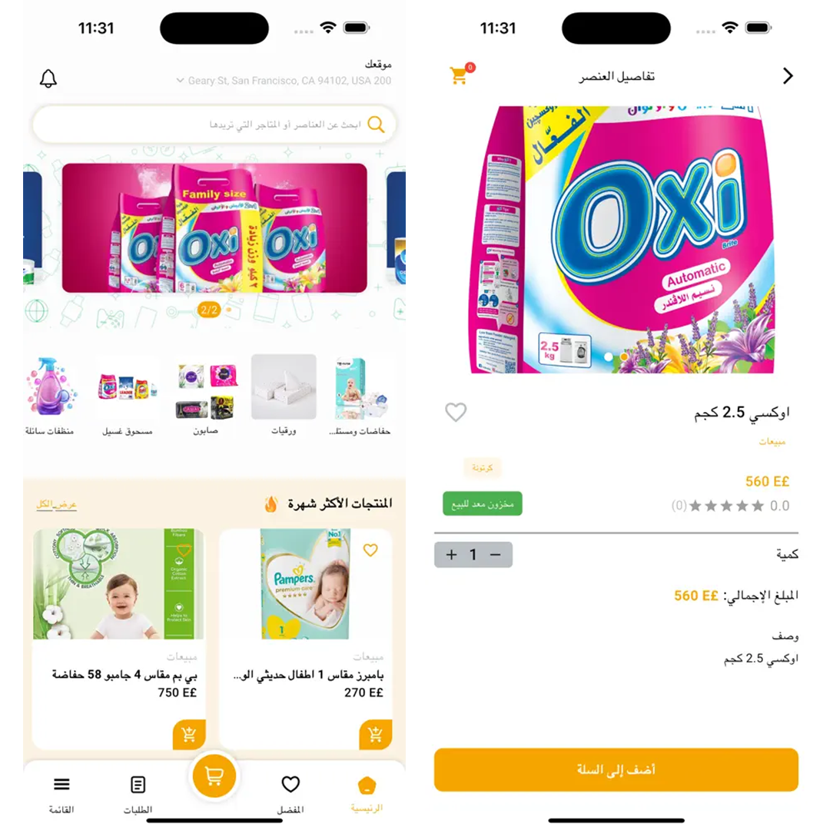Increase quantity with the plus button
This screenshot has height=830, width=830.
click(x=452, y=554)
